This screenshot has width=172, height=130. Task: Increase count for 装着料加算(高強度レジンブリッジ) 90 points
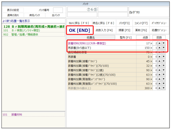[159, 79]
